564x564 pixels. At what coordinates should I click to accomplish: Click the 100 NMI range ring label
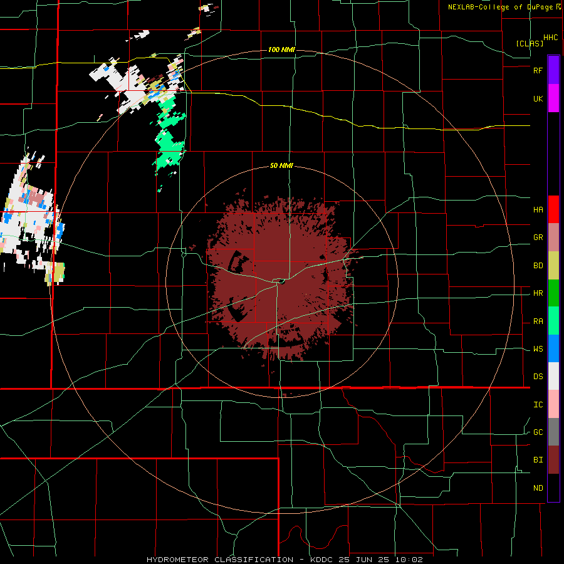[x=281, y=50]
